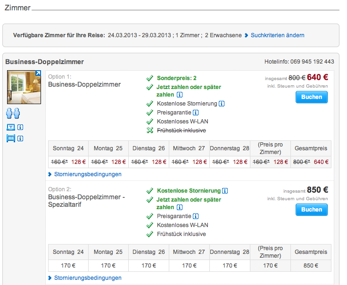Click the Suchkriterien ändern link
The width and height of the screenshot is (347, 285).
pyautogui.click(x=277, y=35)
